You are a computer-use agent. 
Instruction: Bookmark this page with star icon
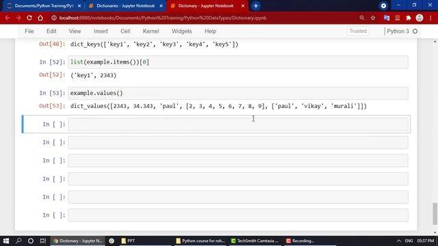tap(373, 18)
